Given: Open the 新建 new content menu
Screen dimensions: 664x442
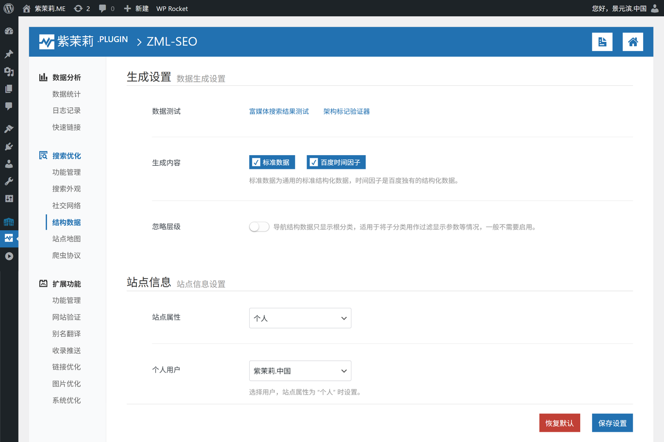Looking at the screenshot, I should (x=136, y=8).
